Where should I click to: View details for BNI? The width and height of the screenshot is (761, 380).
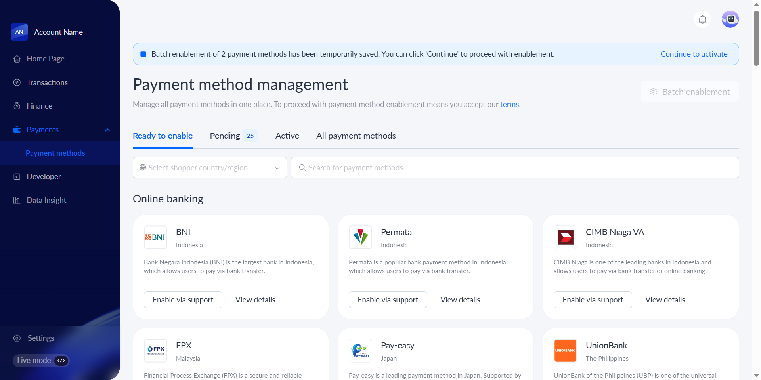tap(255, 300)
